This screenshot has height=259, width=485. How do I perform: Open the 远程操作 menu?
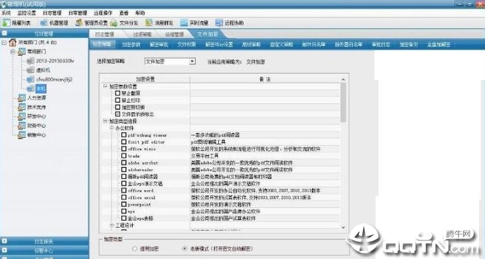103,13
